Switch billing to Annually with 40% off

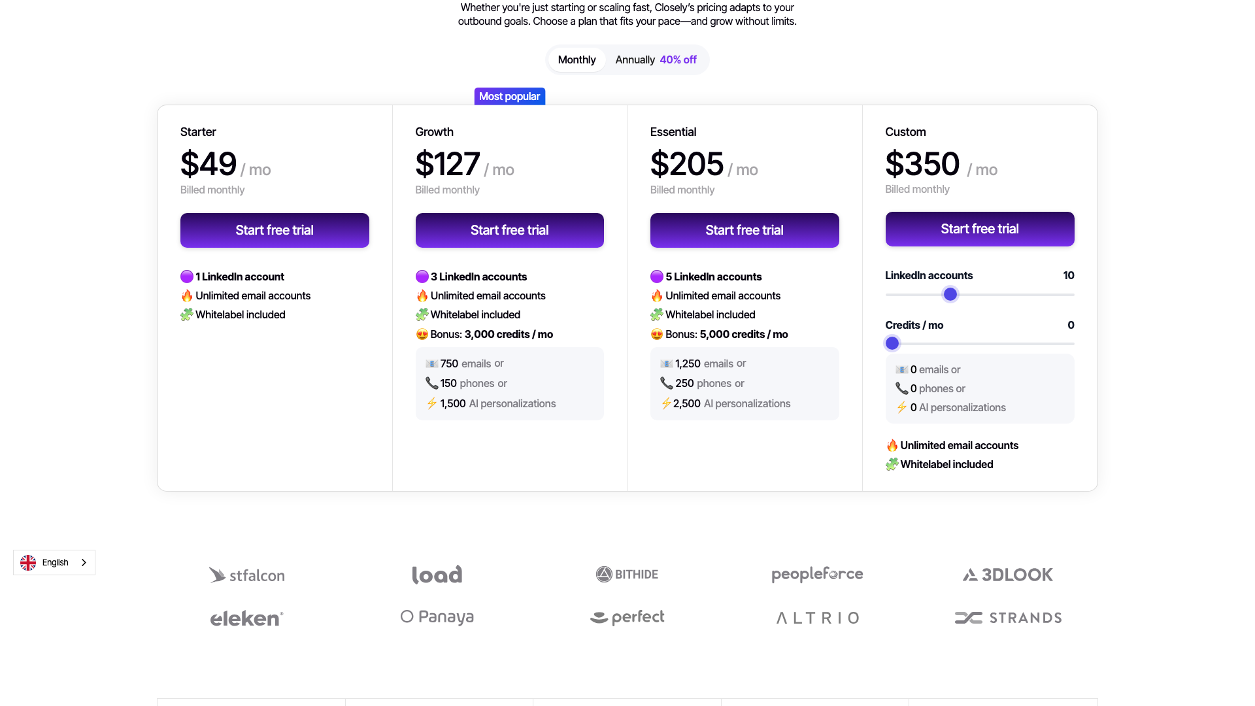(656, 59)
